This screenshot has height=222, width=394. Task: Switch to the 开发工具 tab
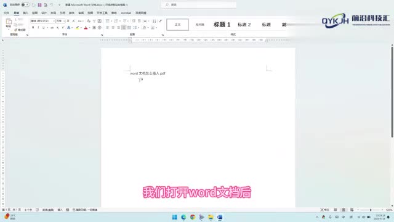click(x=102, y=13)
